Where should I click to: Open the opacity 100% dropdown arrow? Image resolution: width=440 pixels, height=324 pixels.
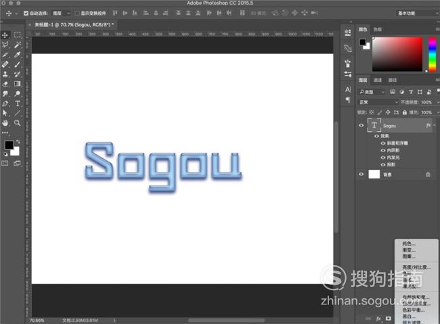(x=438, y=102)
